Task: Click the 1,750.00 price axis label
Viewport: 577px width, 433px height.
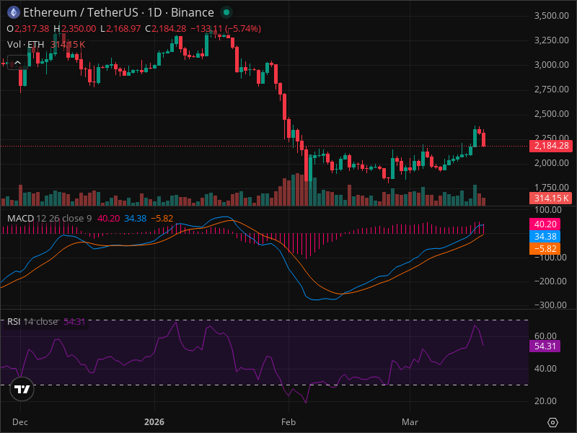Action: 551,188
